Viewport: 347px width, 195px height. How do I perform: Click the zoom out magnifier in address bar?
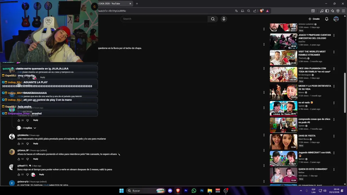[249, 11]
